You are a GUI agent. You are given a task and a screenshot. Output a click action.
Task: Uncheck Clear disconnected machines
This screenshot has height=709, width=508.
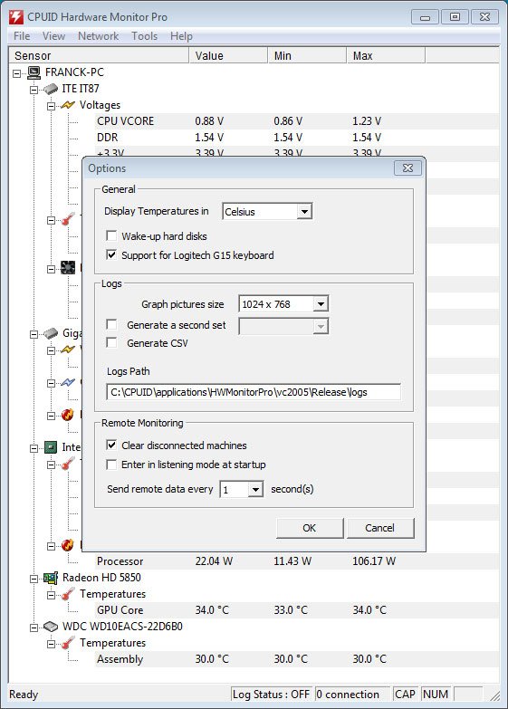tap(111, 445)
